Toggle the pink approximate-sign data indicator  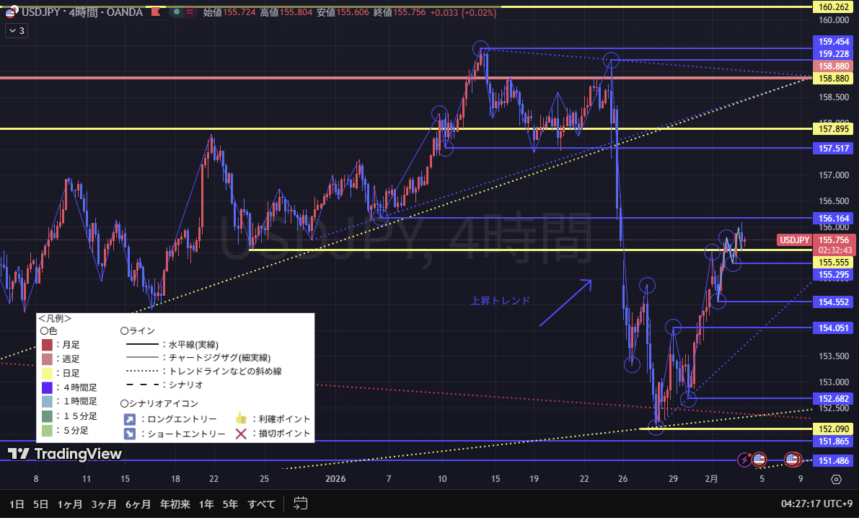tap(190, 12)
